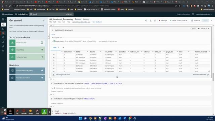This screenshot has width=215, height=121.
Task: Open the notebook Run menu
Action: [x=64, y=22]
